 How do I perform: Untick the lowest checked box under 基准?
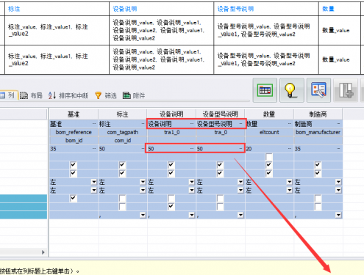(73, 198)
